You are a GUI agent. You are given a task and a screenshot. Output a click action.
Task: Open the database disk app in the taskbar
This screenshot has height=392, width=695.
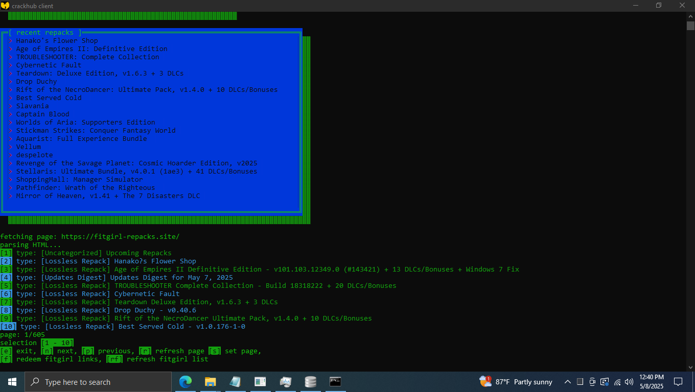310,382
